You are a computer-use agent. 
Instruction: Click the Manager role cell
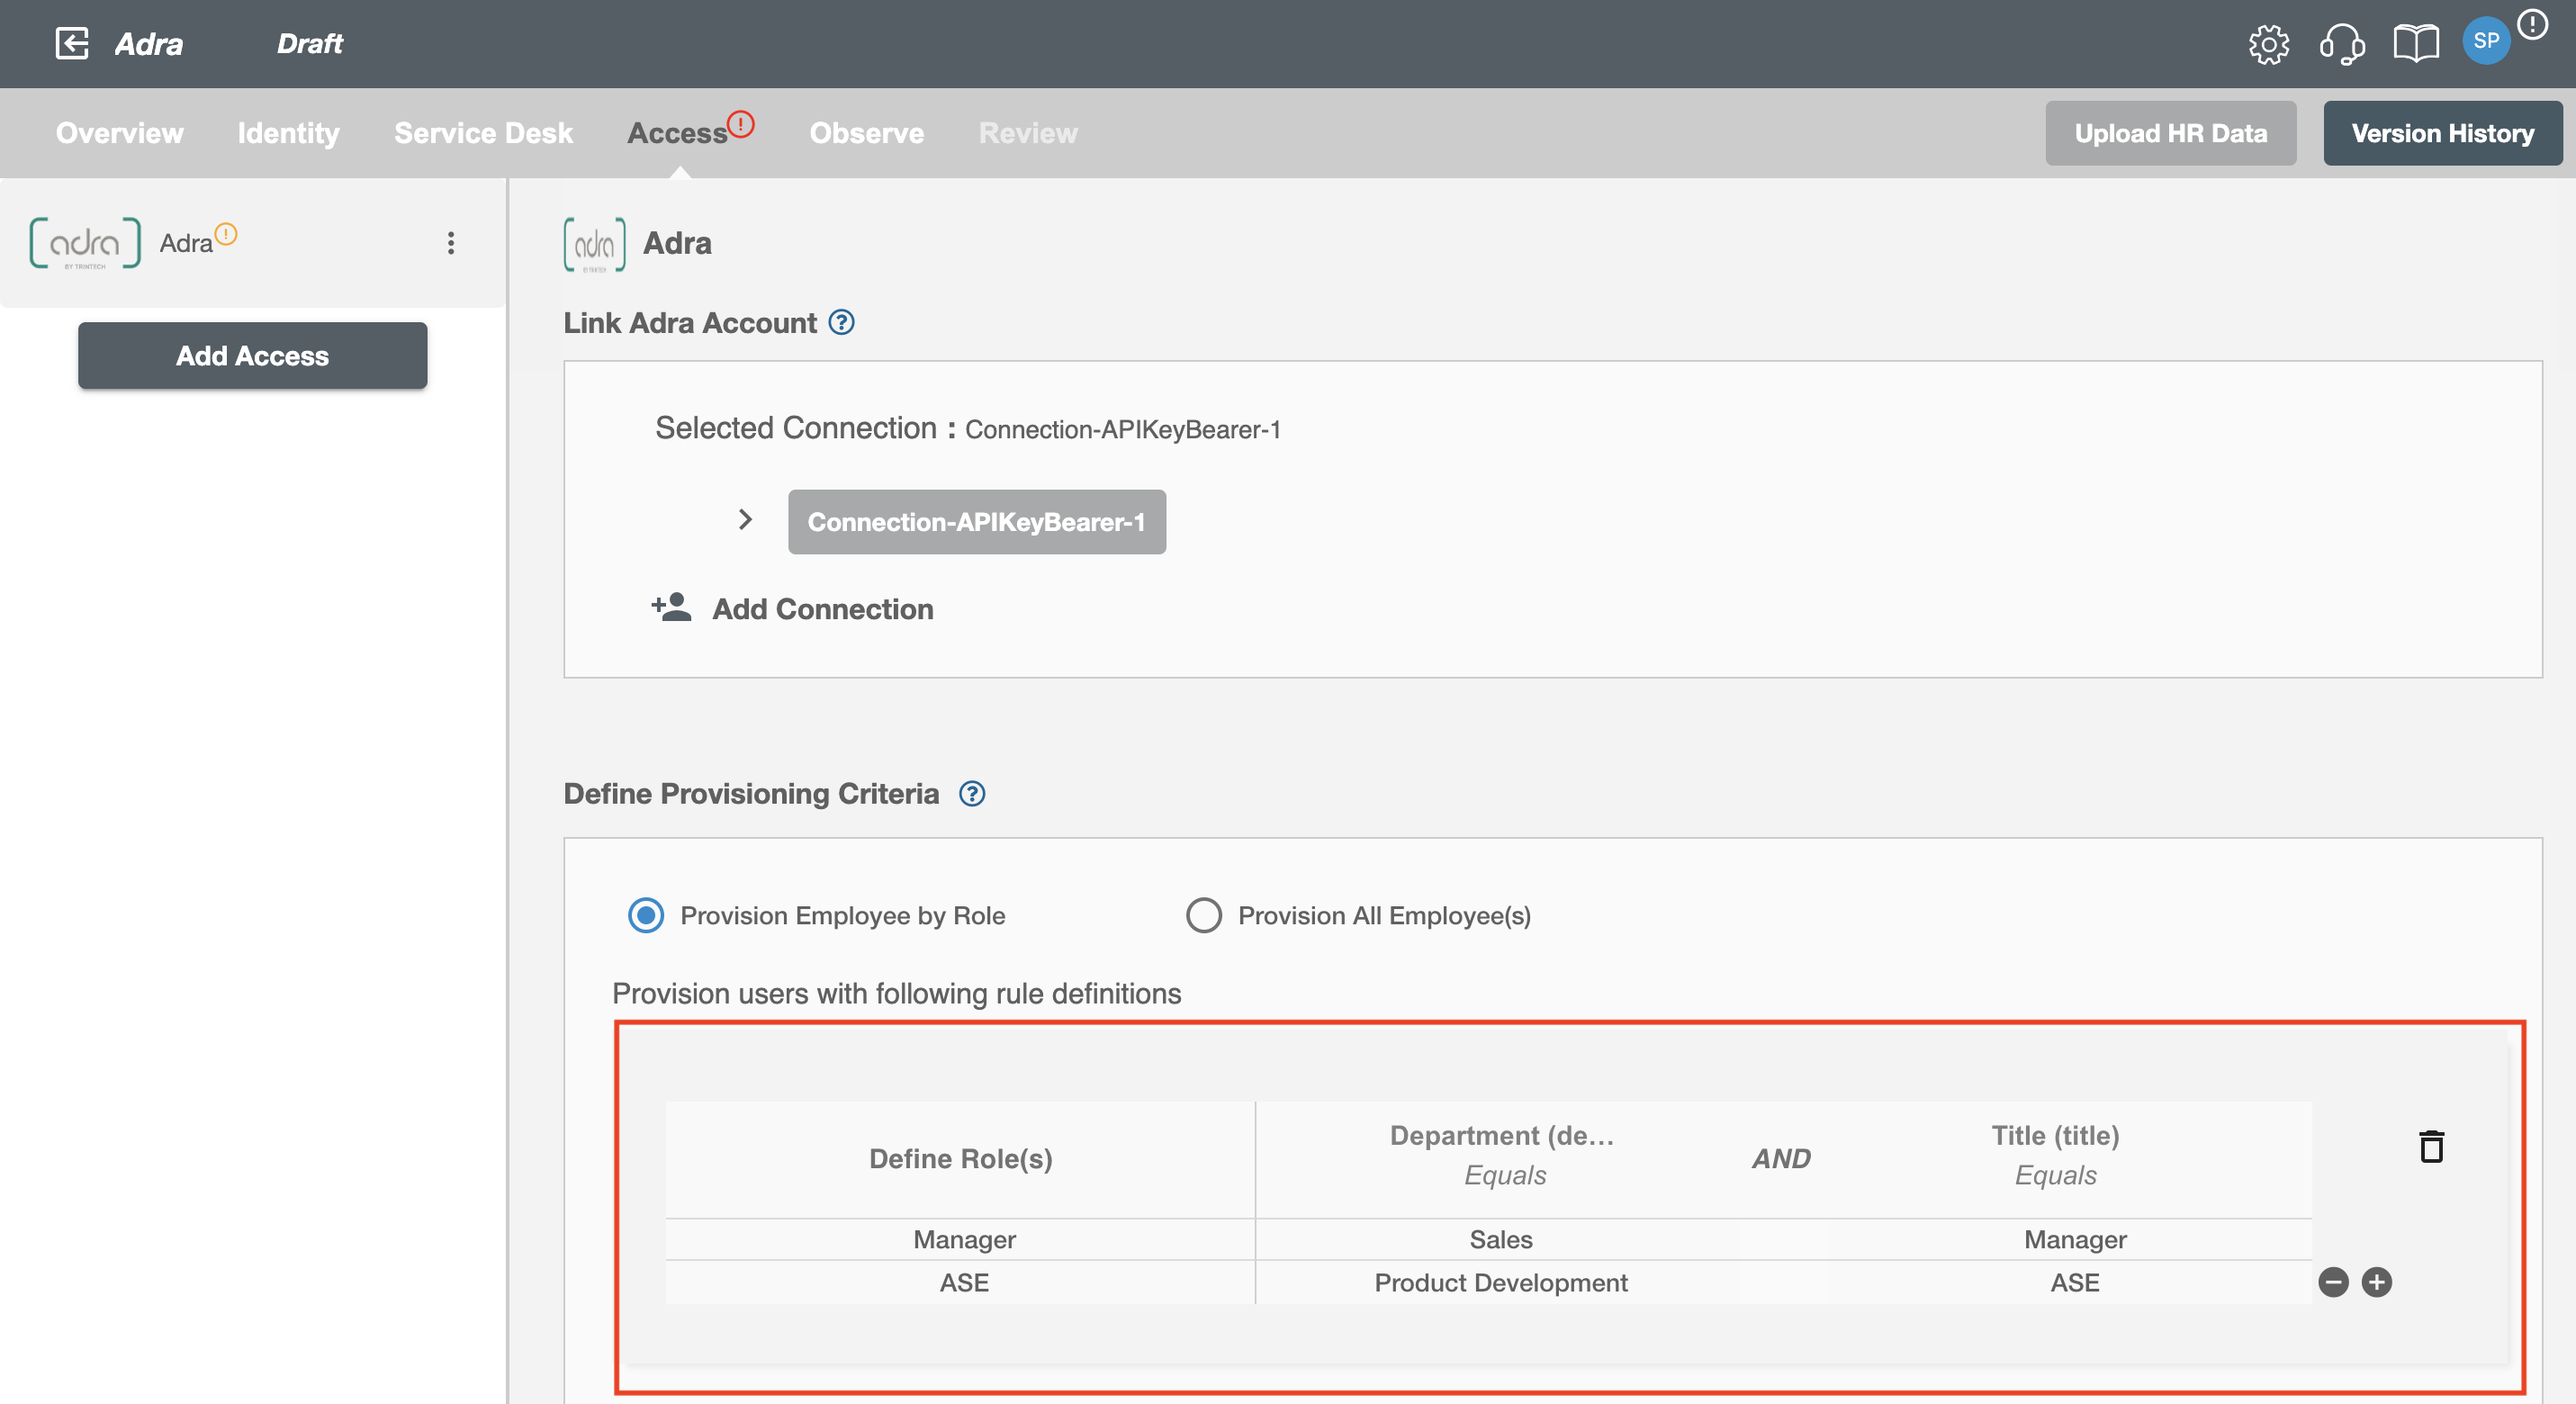point(964,1239)
